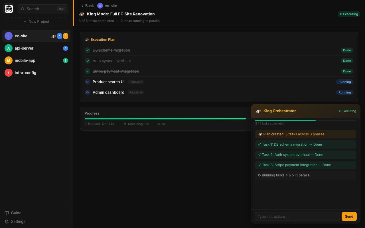Click the Back chevron at the top

(x=82, y=5)
